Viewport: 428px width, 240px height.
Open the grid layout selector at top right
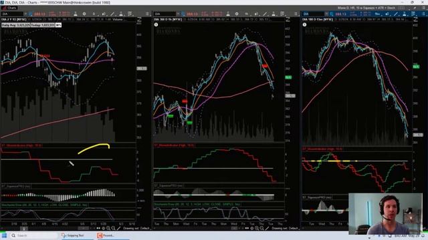pos(401,8)
